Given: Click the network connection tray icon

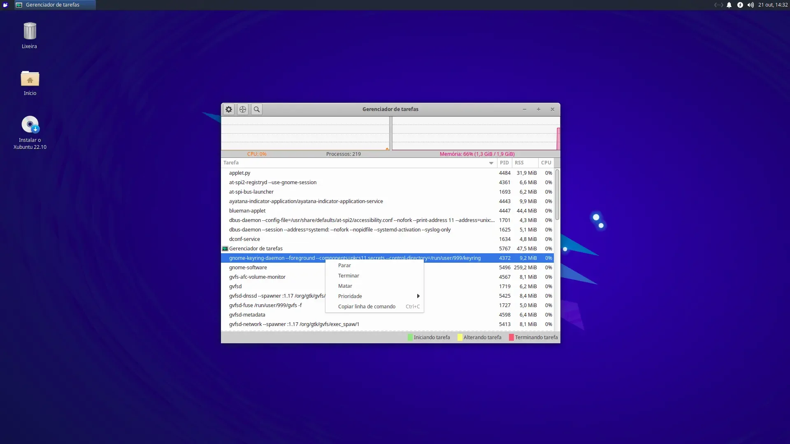Looking at the screenshot, I should click(x=718, y=5).
